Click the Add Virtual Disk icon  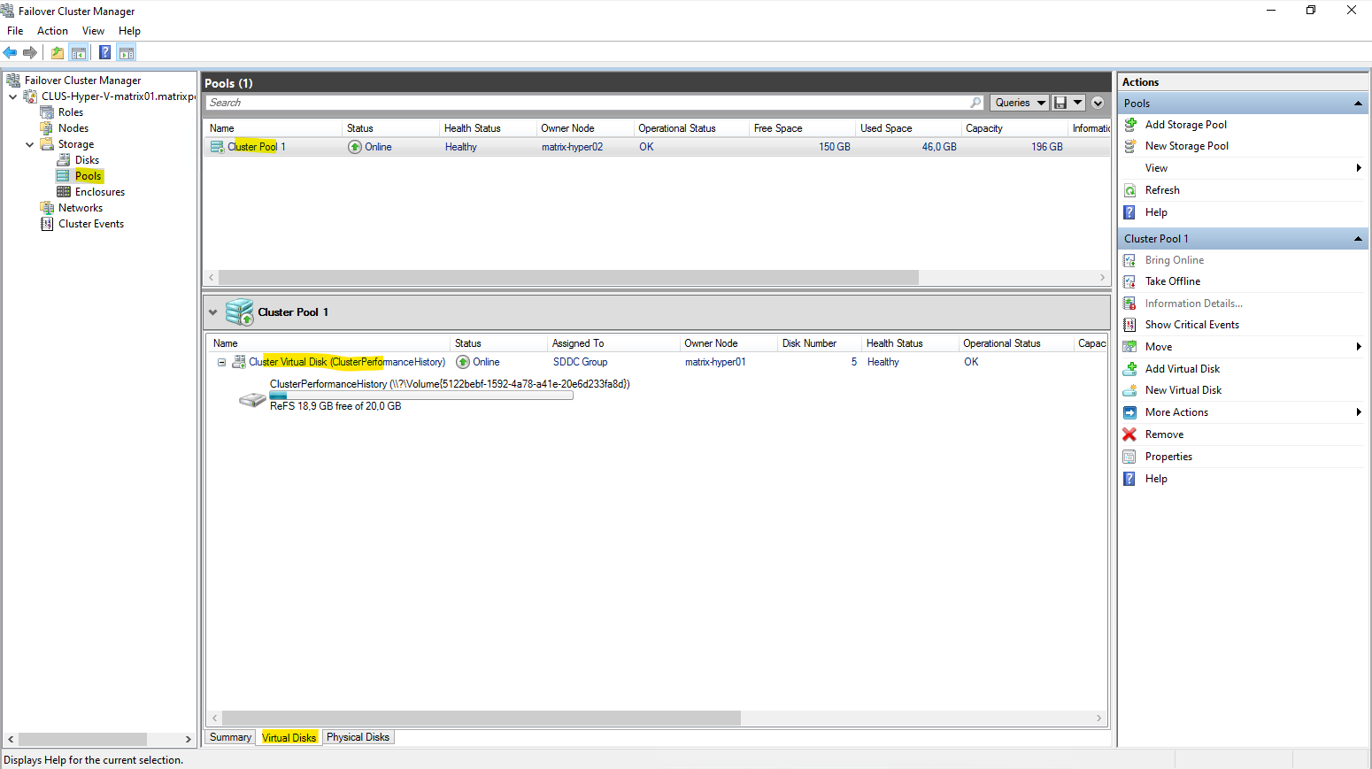point(1129,369)
